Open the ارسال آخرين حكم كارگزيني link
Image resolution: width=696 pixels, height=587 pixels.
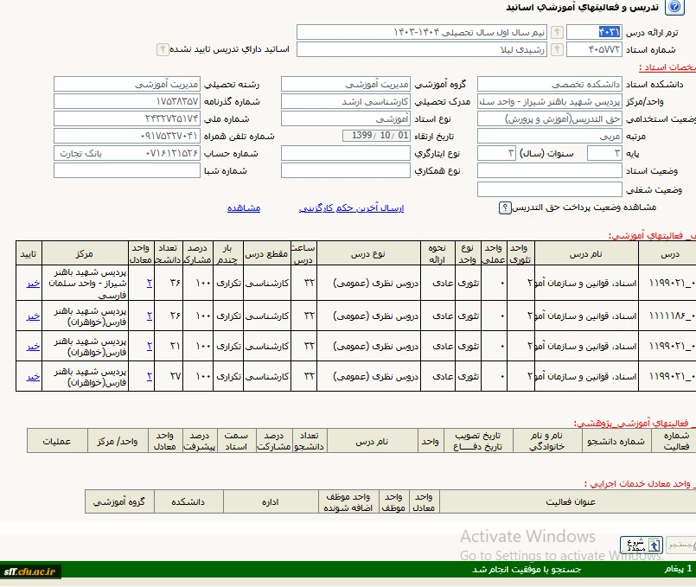click(x=351, y=208)
